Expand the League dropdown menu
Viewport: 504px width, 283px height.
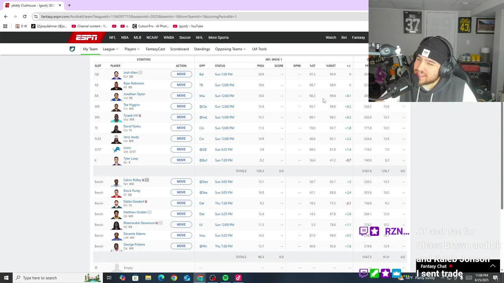click(110, 49)
